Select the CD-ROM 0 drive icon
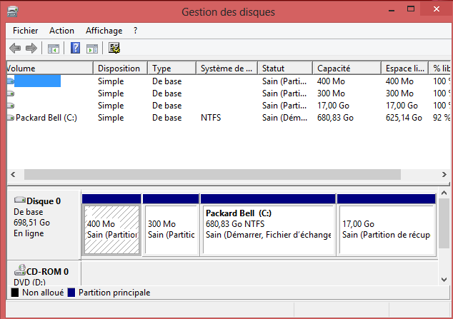Screen dimensions: 453x319 pos(20,270)
